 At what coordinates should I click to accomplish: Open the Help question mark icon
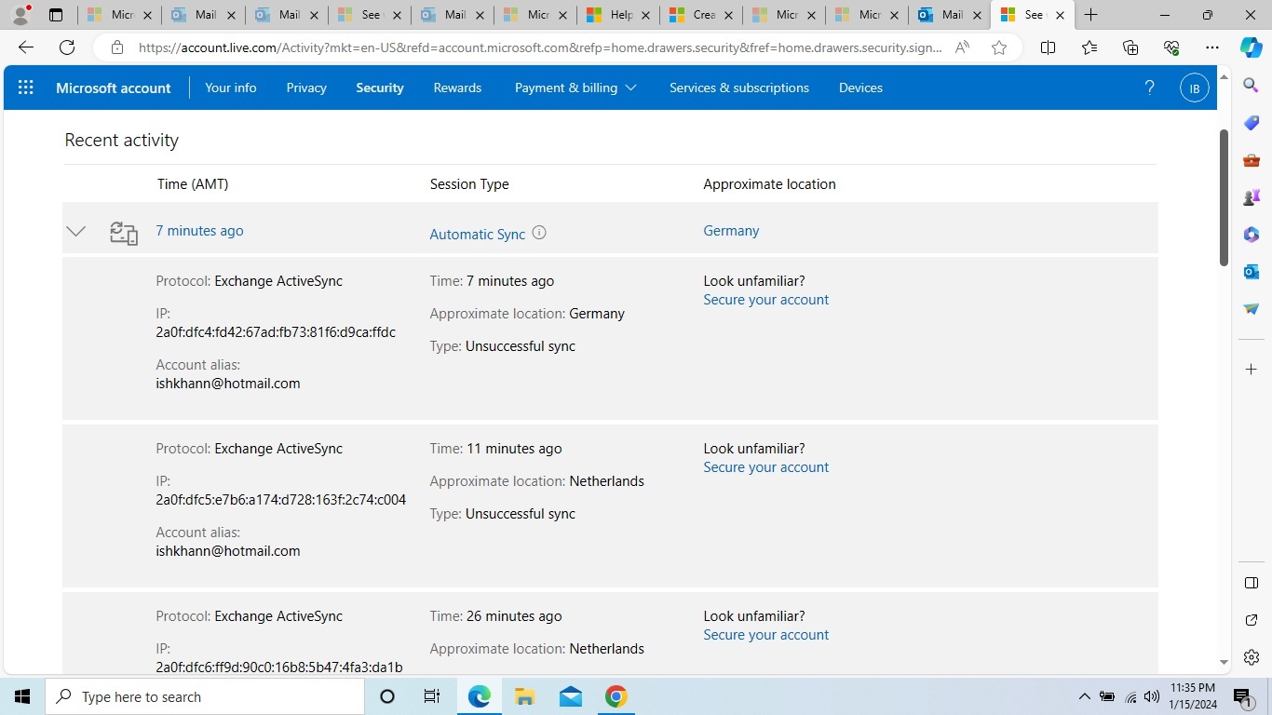(x=1149, y=88)
